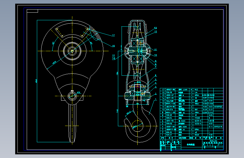Click the vertical 181 dimension text
Viewport: 244px width, 158px height.
pos(117,73)
